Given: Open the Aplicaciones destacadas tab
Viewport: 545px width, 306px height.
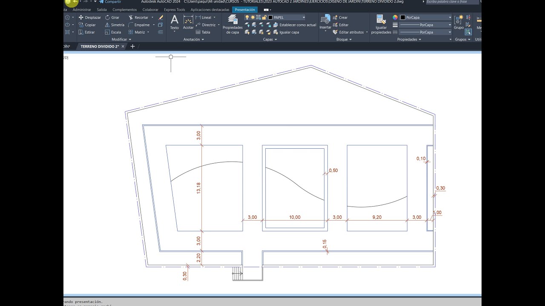Looking at the screenshot, I should point(210,9).
